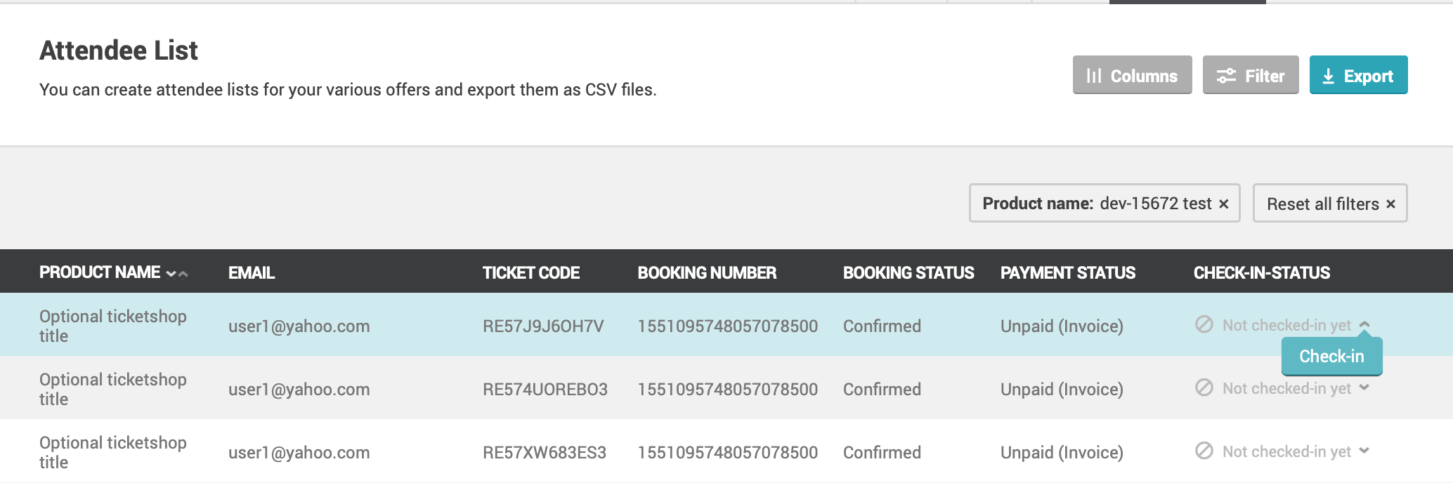Click Reset all filters

click(x=1330, y=204)
